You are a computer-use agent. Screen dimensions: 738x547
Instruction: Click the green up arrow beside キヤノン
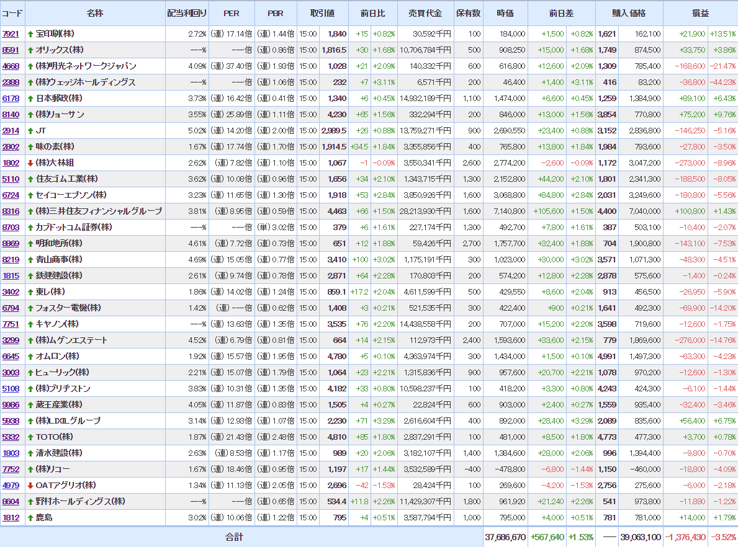click(30, 324)
